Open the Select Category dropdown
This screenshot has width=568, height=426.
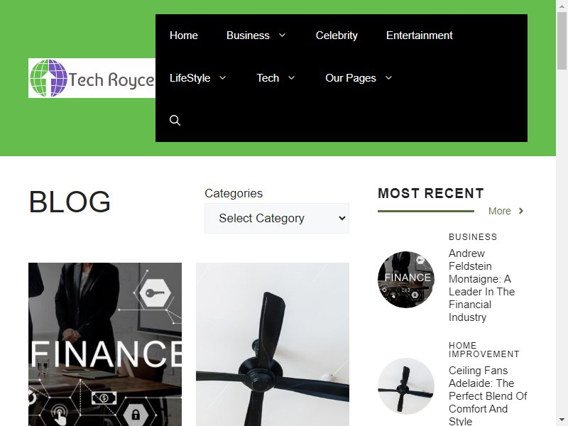277,218
